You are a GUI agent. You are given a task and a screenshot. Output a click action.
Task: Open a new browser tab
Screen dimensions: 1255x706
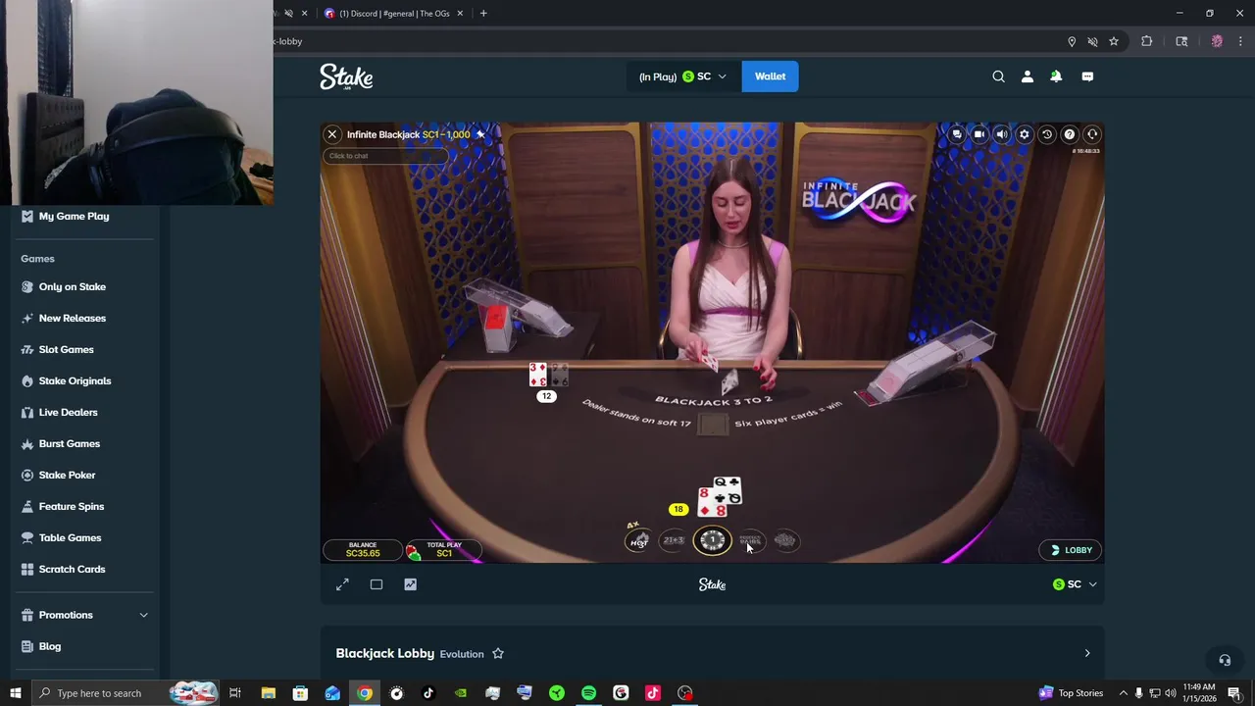[483, 14]
